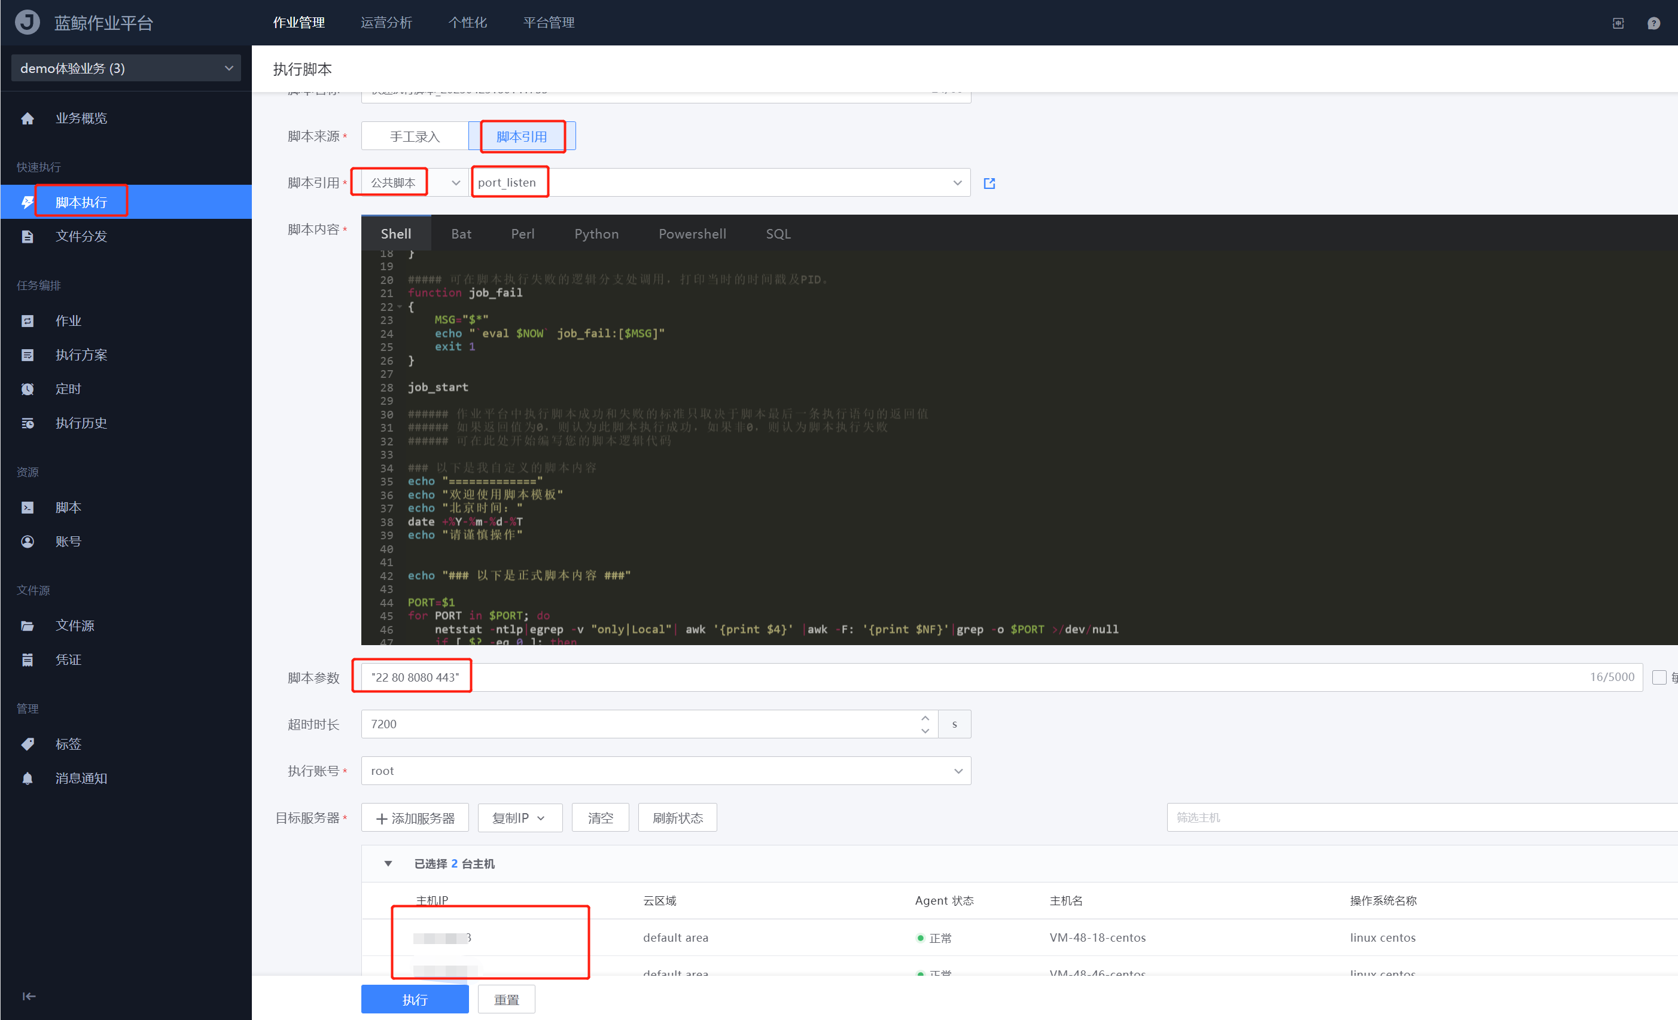Select the Python script tab
This screenshot has height=1020, width=1678.
coord(596,233)
